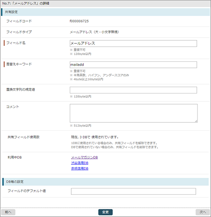Image resolution: width=211 pixels, height=217 pixels.
Task: Go to next field with 次へ button
Action: coord(203,212)
